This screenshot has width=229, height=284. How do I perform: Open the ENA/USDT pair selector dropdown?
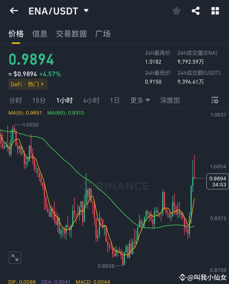click(x=86, y=11)
